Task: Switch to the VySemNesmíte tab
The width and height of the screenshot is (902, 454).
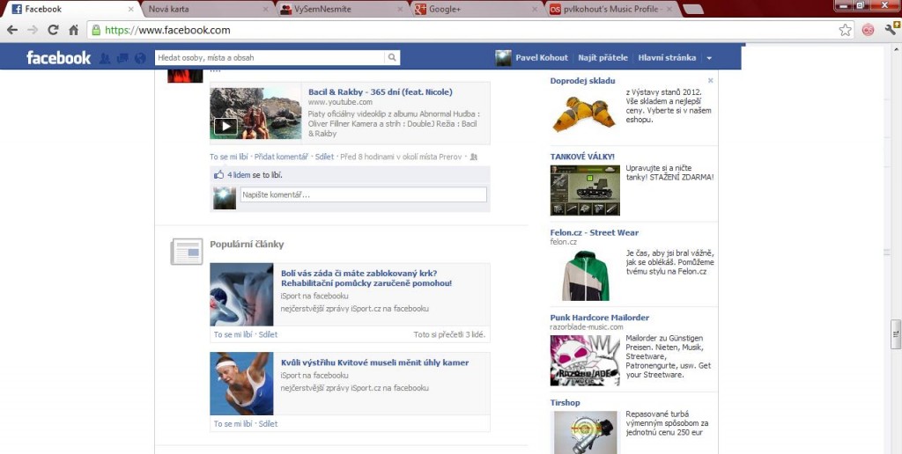Action: (x=339, y=9)
